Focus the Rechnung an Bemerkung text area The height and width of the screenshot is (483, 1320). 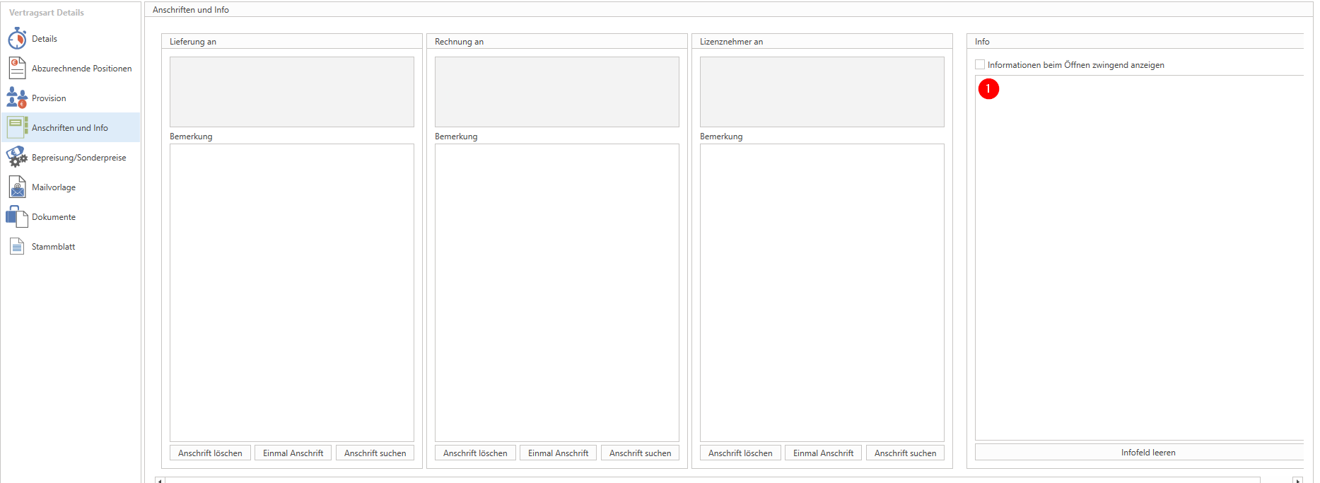coord(556,292)
